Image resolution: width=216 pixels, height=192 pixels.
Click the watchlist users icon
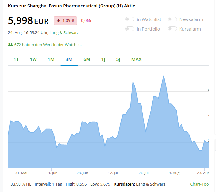(10, 45)
